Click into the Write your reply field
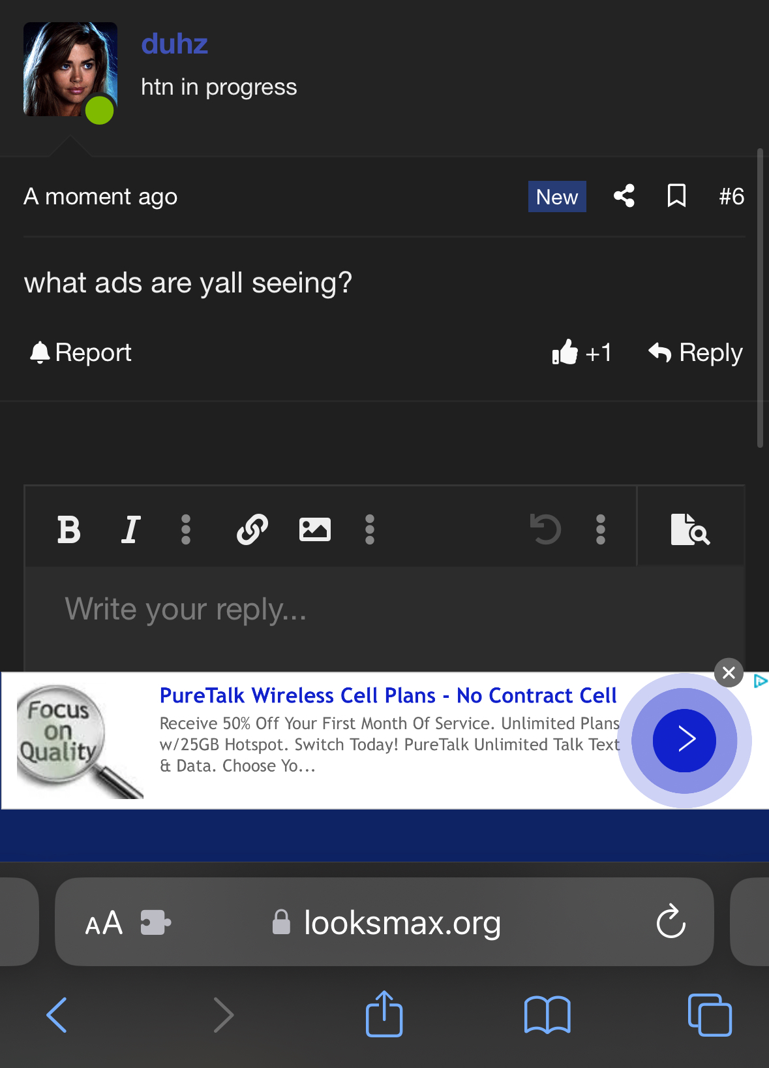Screen dimensions: 769x1068 coord(385,618)
